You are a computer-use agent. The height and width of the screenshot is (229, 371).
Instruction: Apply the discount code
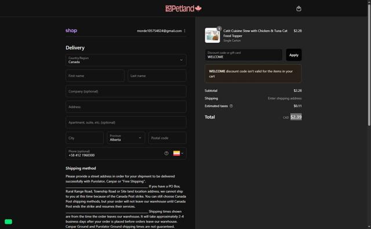[294, 55]
